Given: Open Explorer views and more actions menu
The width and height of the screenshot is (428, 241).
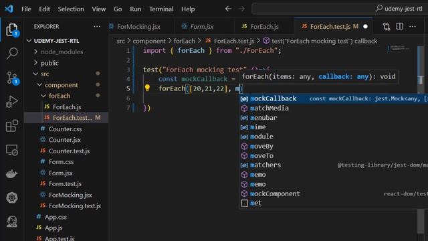Looking at the screenshot, I should pyautogui.click(x=97, y=27).
